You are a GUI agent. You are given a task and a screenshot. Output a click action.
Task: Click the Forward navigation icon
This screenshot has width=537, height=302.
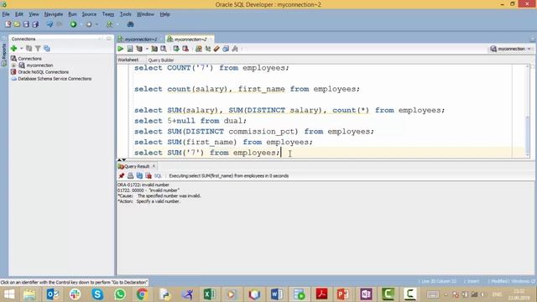click(x=89, y=24)
